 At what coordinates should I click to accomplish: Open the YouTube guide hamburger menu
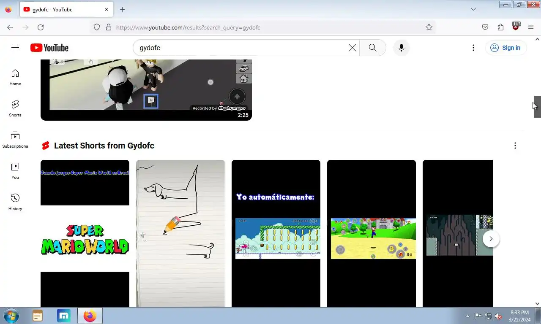(15, 48)
